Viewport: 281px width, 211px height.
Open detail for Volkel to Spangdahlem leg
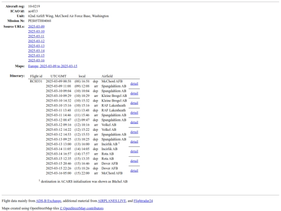point(134,132)
